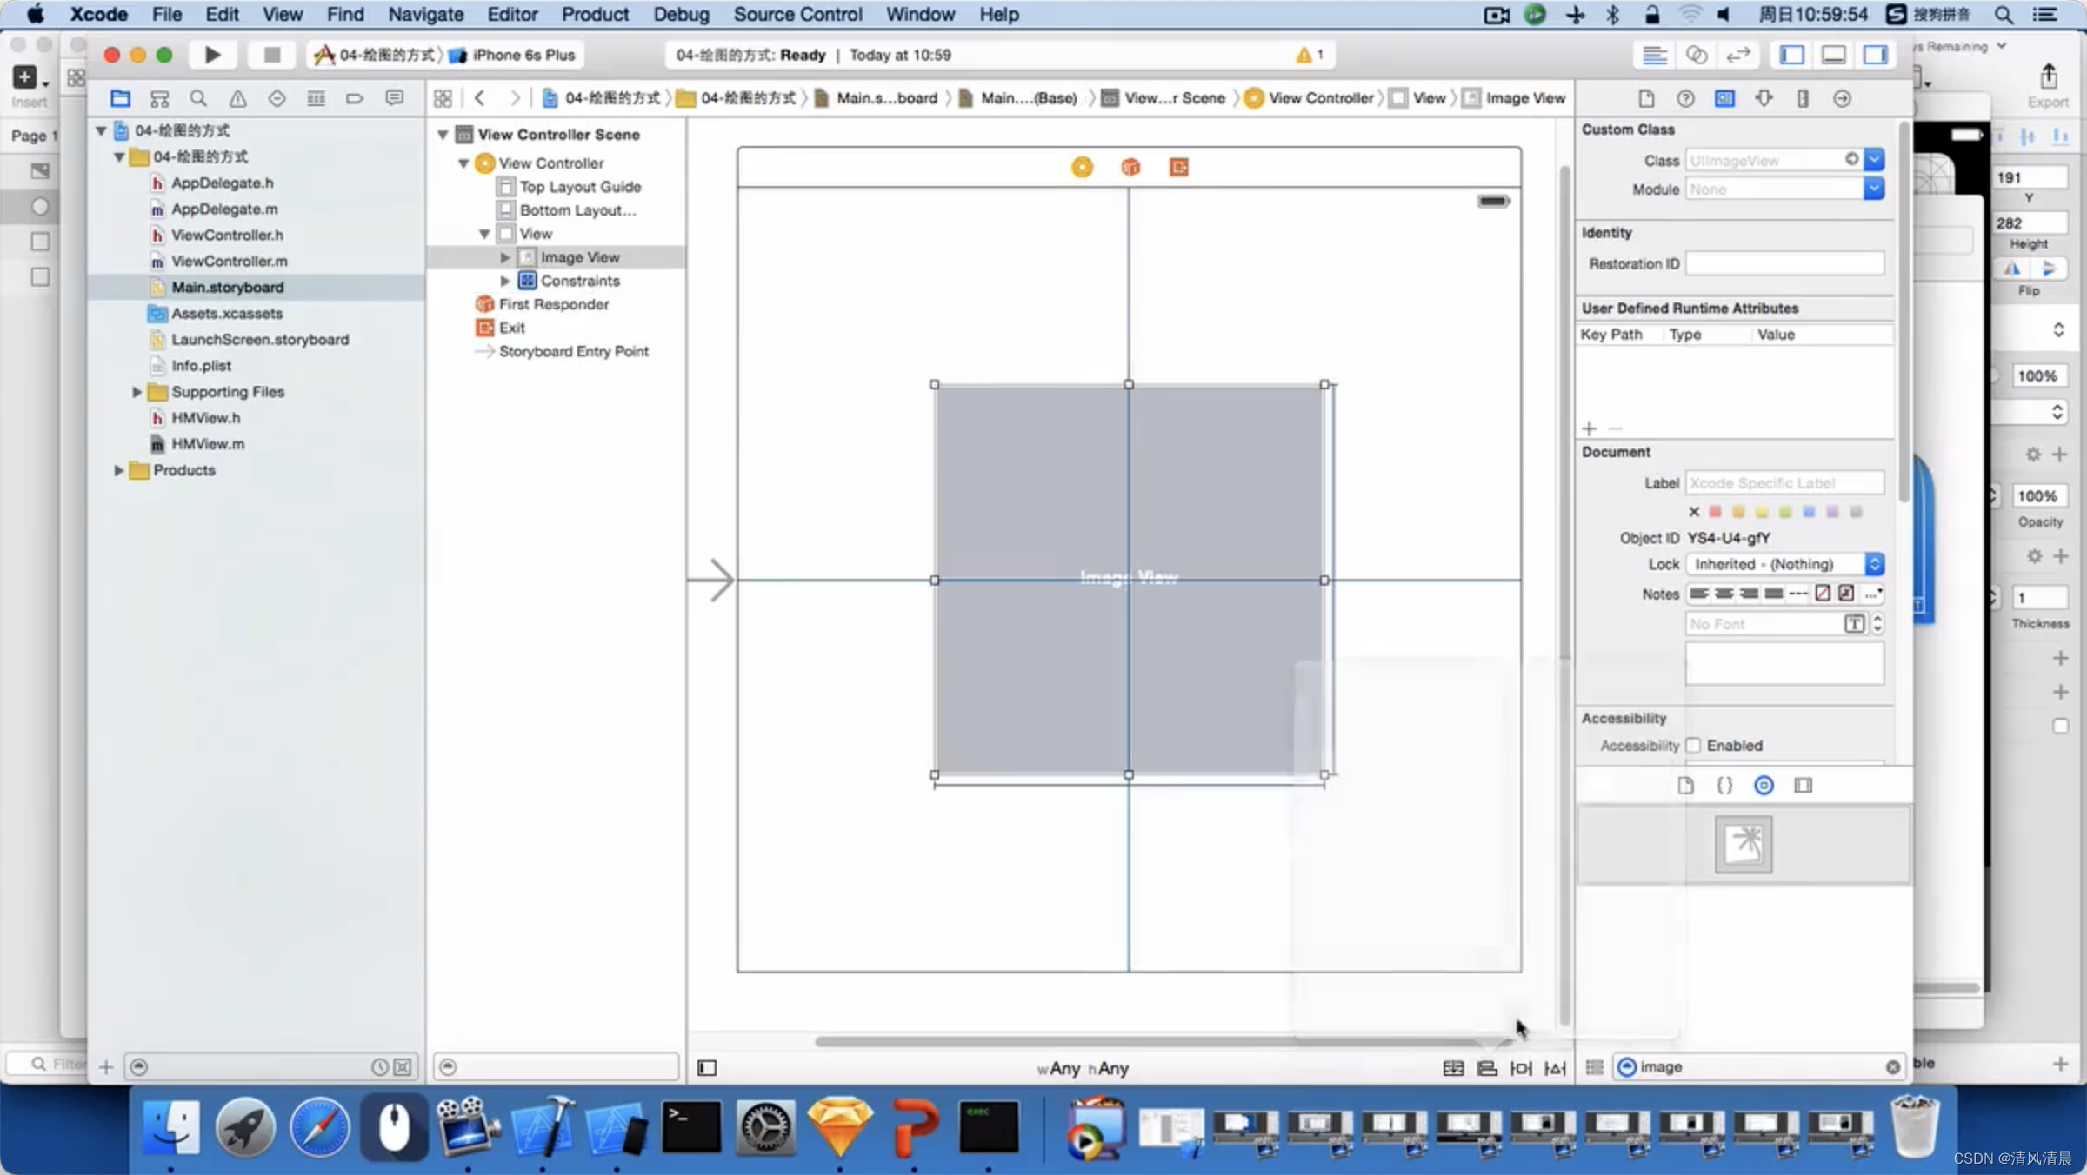Image resolution: width=2087 pixels, height=1175 pixels.
Task: Select the Identity Inspector icon
Action: [1724, 97]
